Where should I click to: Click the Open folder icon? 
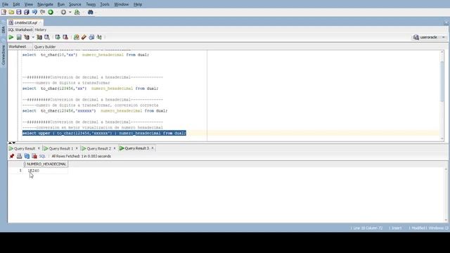click(x=11, y=12)
